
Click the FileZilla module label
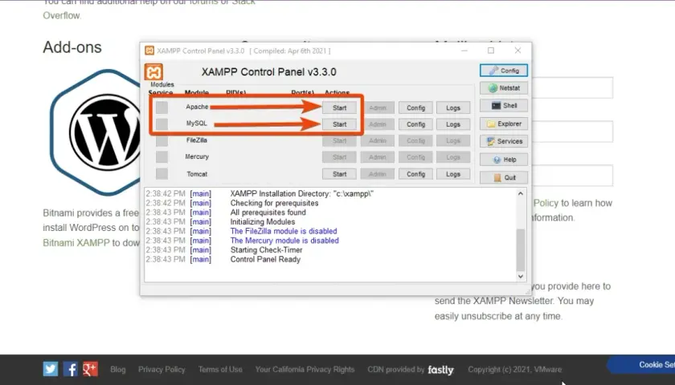(197, 140)
